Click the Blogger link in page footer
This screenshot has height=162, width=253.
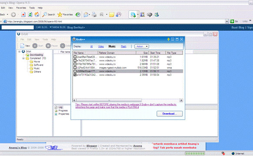(92, 146)
